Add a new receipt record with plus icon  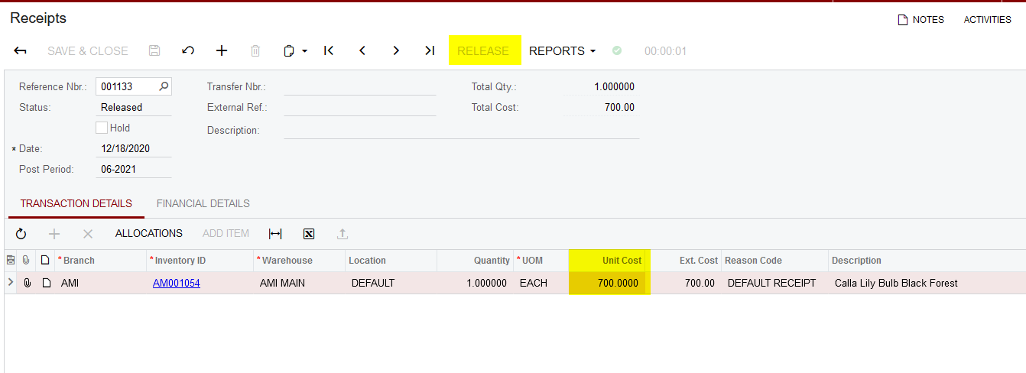(222, 51)
